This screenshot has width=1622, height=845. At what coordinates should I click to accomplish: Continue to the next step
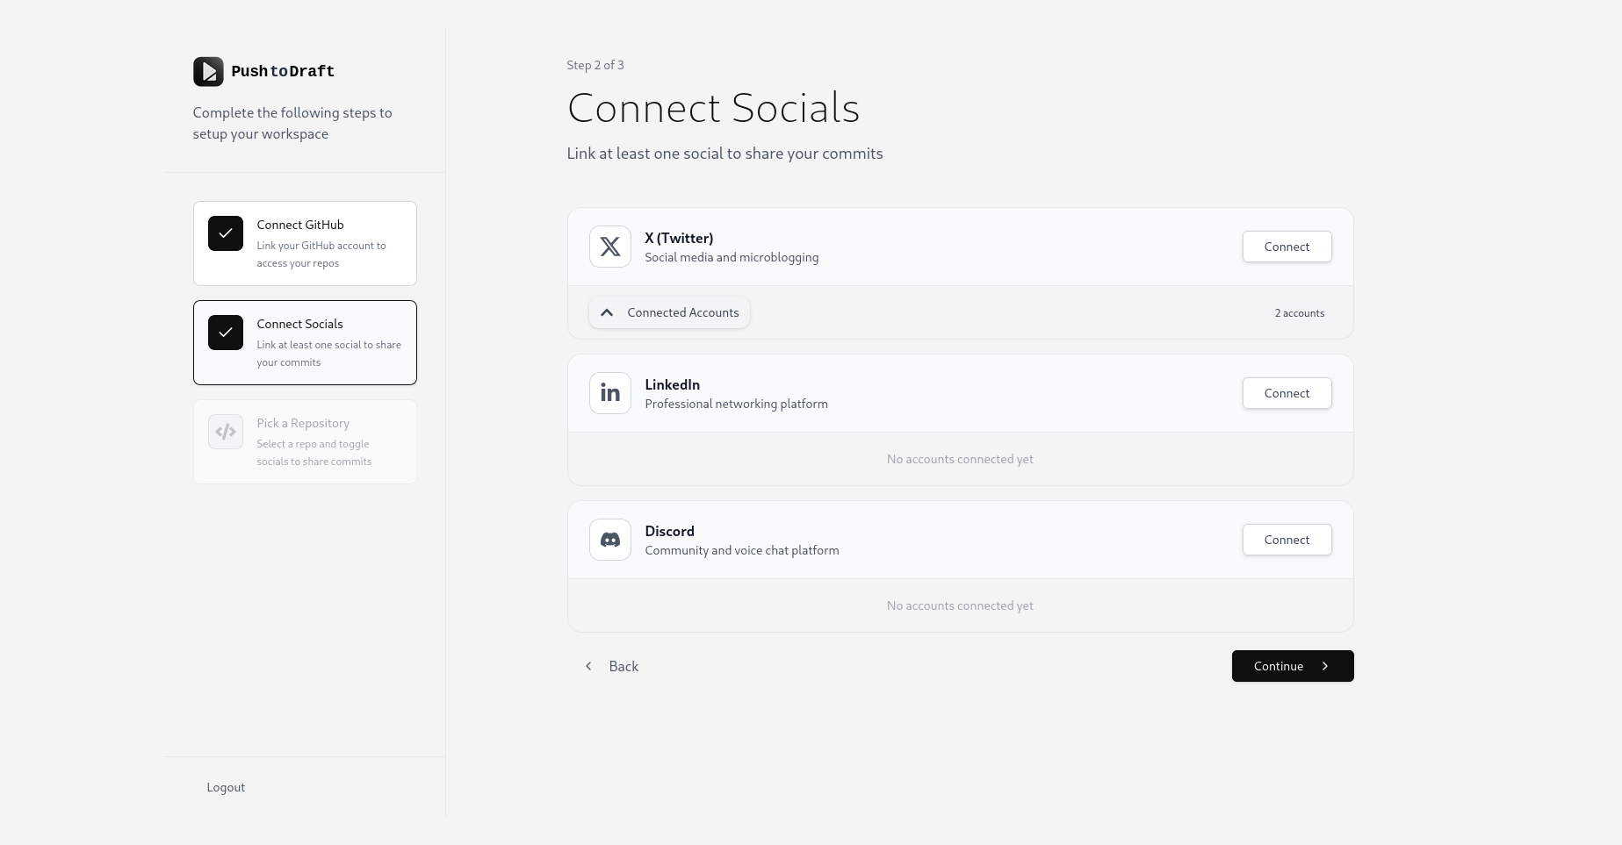pyautogui.click(x=1293, y=666)
